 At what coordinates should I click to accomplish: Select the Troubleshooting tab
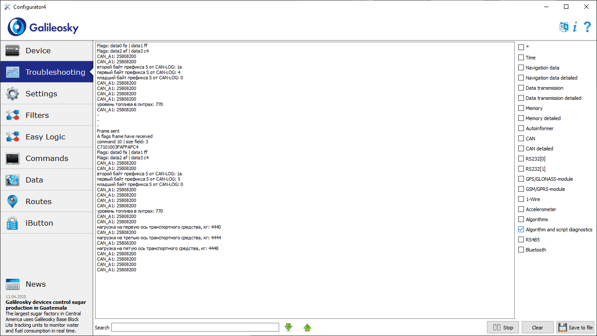pyautogui.click(x=47, y=72)
